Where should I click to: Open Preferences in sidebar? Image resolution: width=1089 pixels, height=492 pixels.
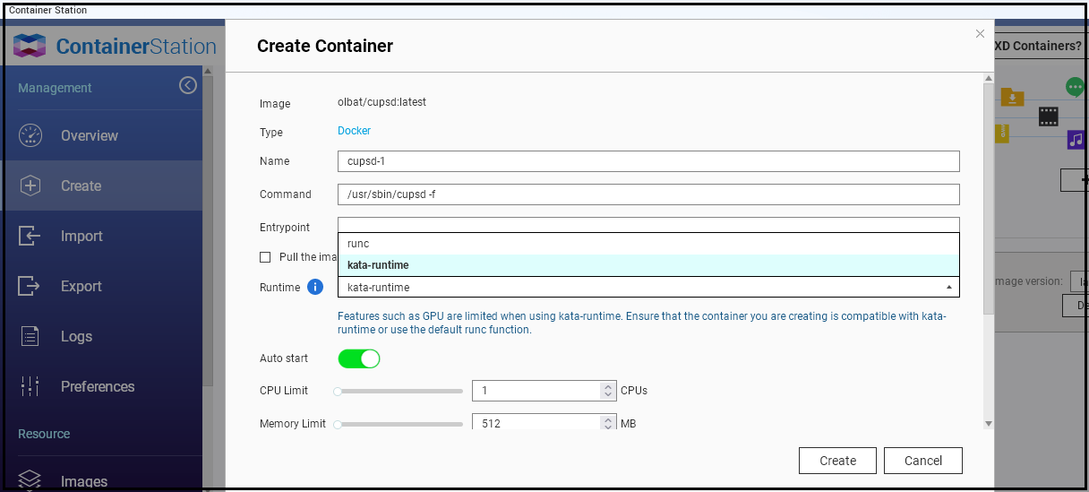(x=101, y=386)
